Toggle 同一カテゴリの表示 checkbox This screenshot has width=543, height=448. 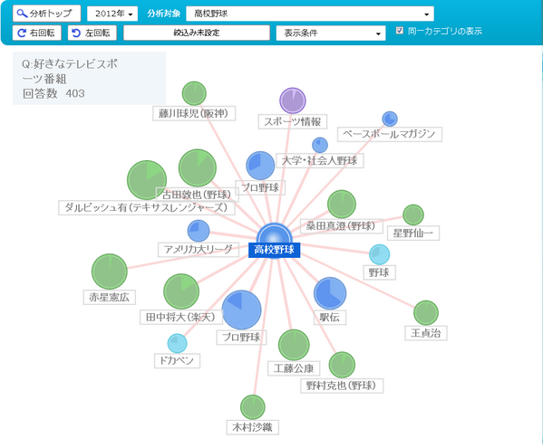(400, 31)
